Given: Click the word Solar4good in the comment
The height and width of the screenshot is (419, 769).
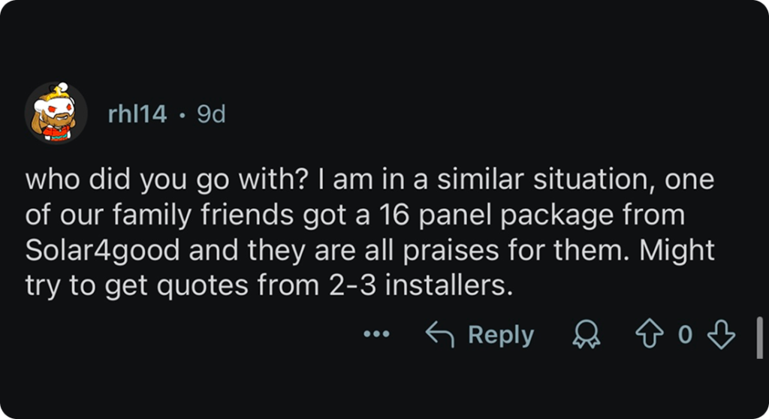Looking at the screenshot, I should click(103, 252).
